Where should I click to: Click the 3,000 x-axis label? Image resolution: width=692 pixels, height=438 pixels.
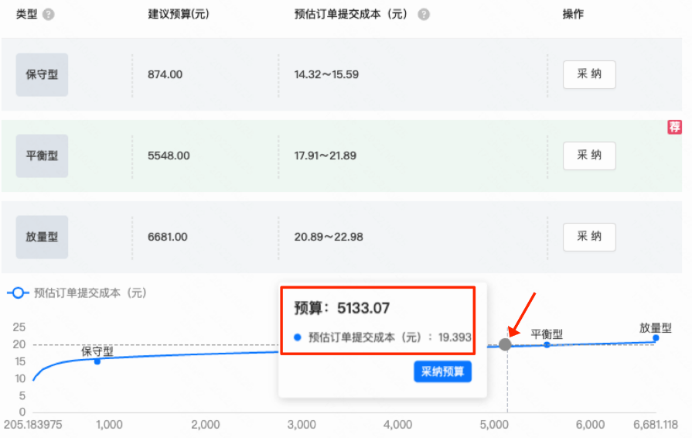[x=302, y=425]
